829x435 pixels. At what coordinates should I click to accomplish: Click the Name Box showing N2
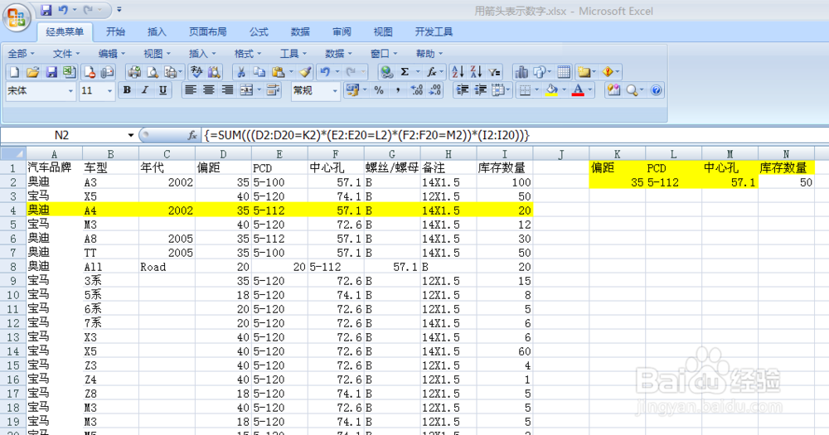[x=62, y=135]
